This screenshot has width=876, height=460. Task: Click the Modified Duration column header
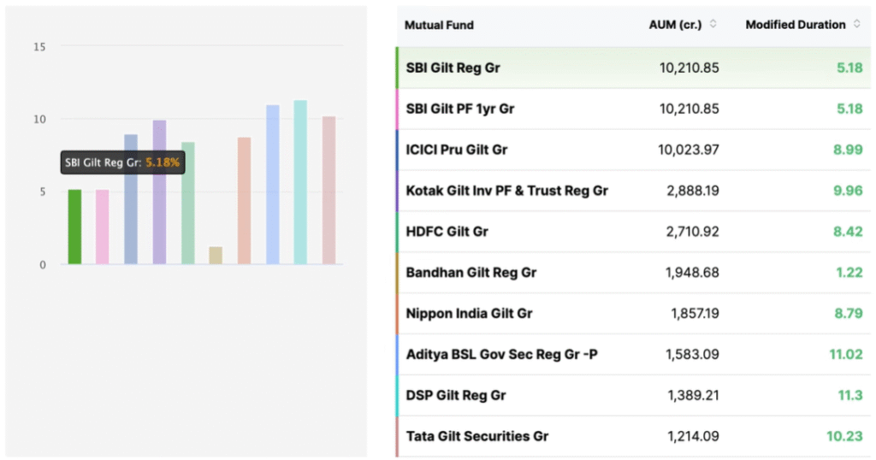click(x=796, y=25)
